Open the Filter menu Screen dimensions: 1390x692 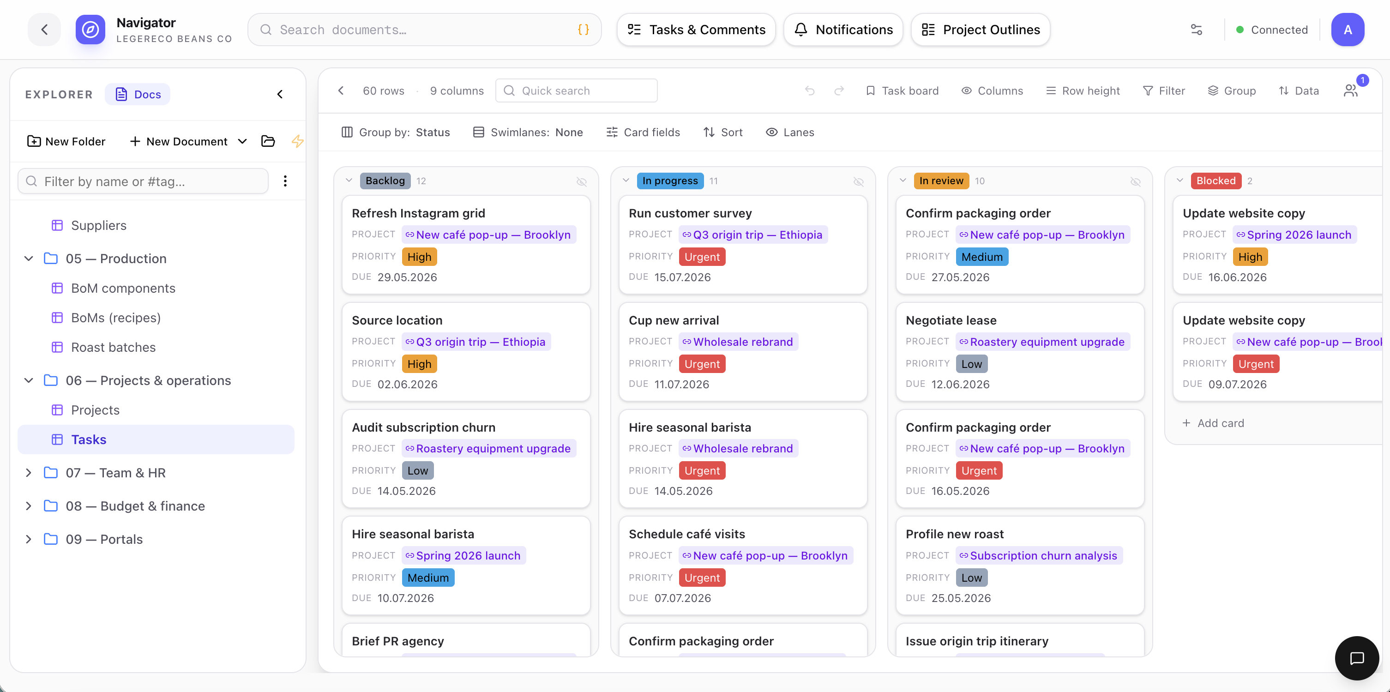1164,90
